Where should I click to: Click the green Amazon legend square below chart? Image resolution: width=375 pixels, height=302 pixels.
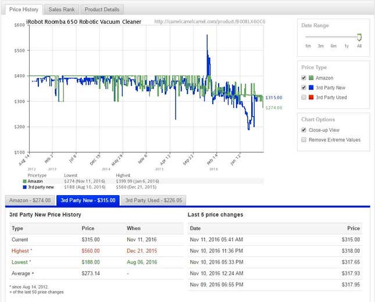[24, 181]
